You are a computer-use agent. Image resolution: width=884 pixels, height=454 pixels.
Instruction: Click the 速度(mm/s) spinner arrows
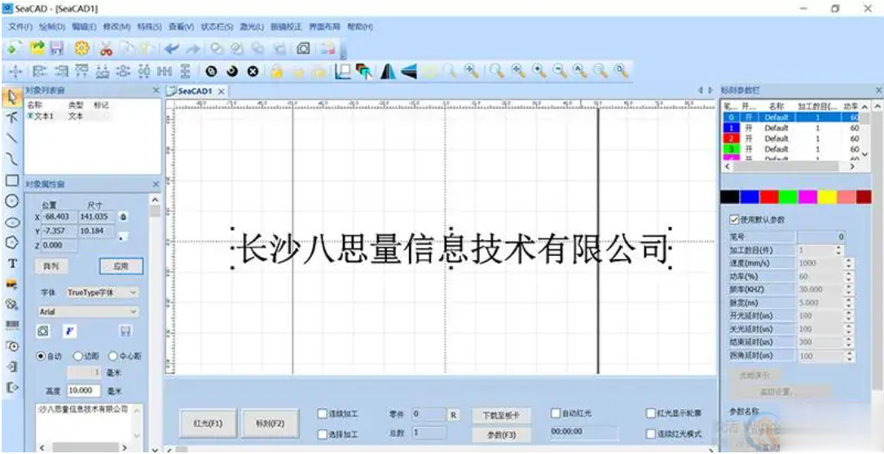tap(850, 263)
